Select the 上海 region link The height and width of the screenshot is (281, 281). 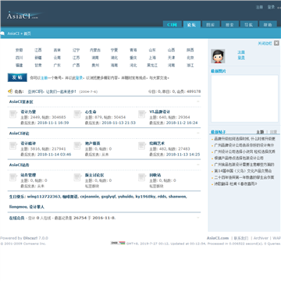click(152, 58)
